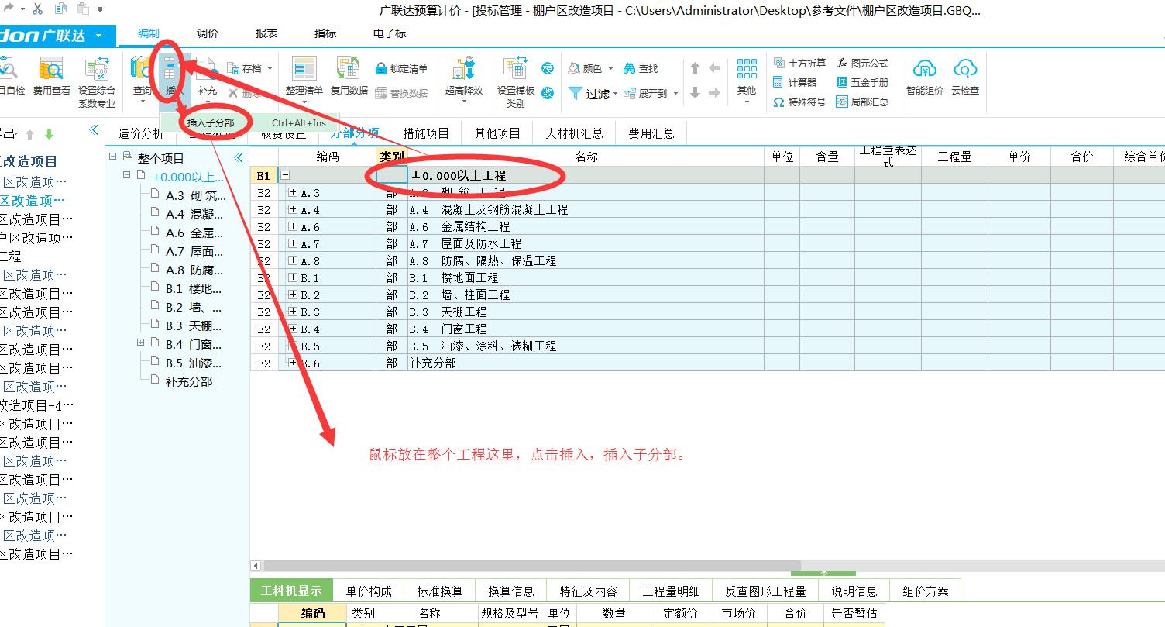
Task: Click the 工程量 column header
Action: click(954, 157)
